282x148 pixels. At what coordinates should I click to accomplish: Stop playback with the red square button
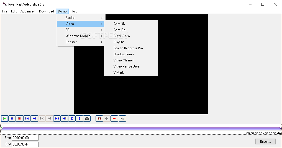point(19,119)
